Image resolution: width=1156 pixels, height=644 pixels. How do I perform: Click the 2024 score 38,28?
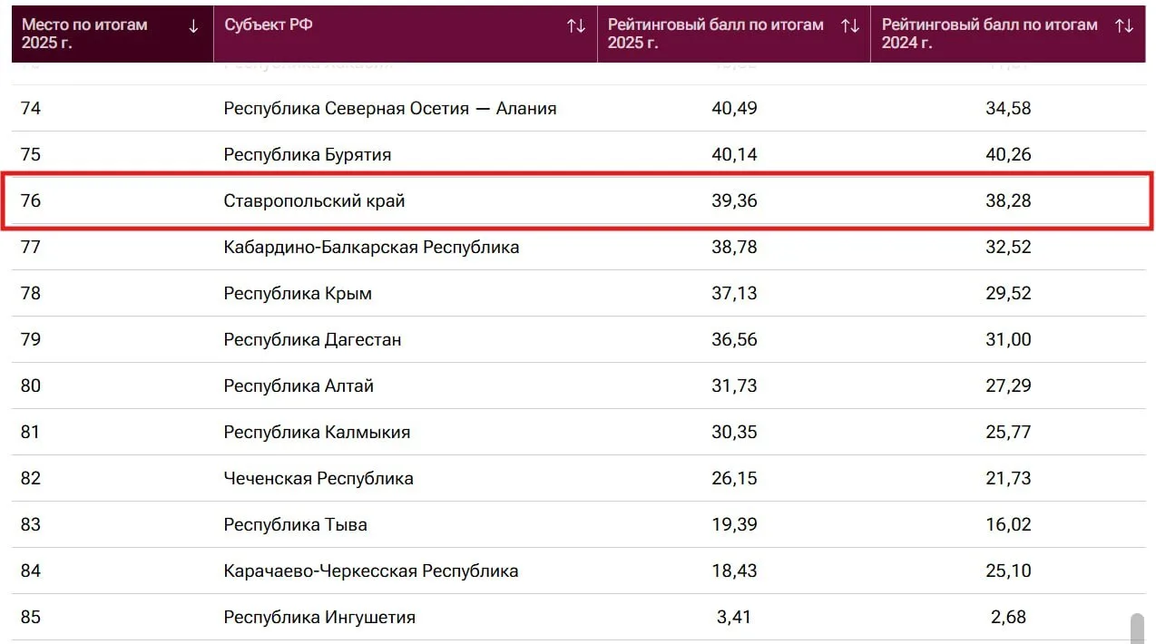click(1008, 200)
